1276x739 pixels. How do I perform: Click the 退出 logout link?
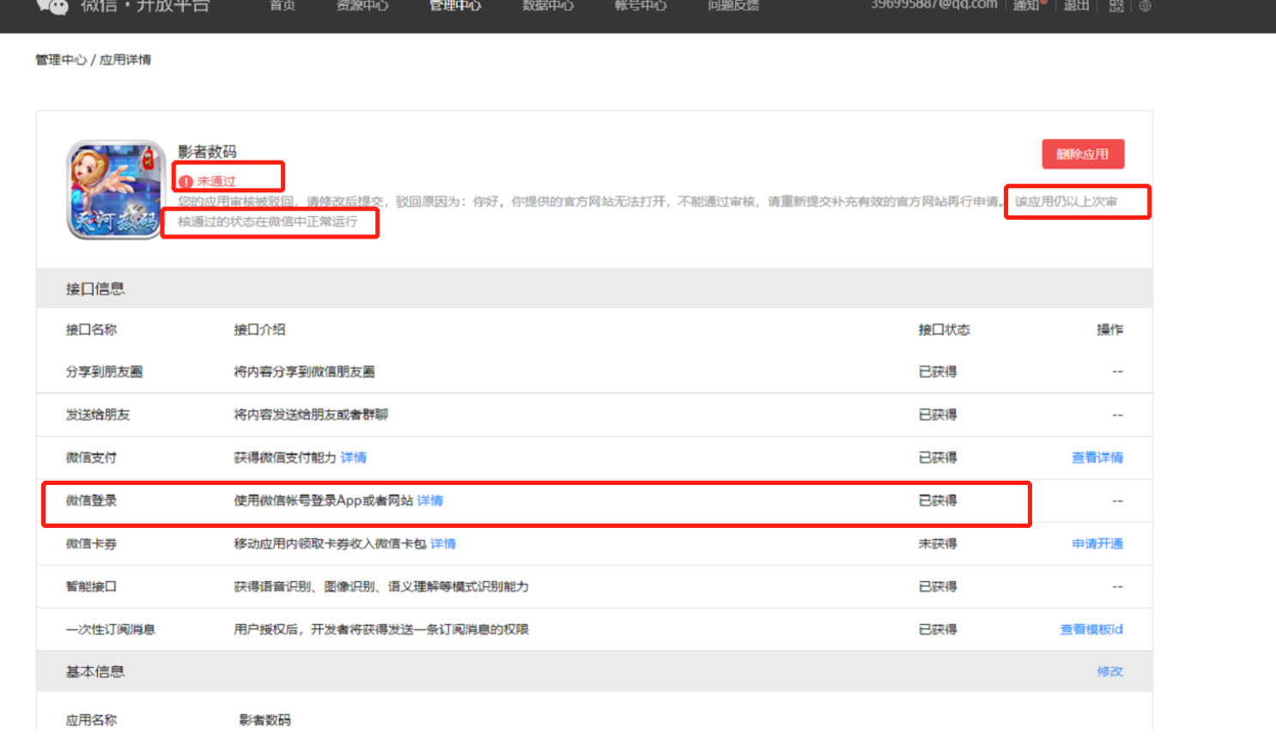(1076, 5)
